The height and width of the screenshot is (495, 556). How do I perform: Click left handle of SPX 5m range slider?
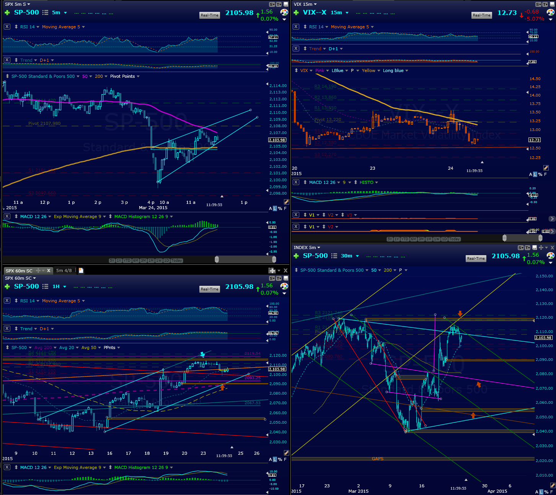pyautogui.click(x=217, y=259)
